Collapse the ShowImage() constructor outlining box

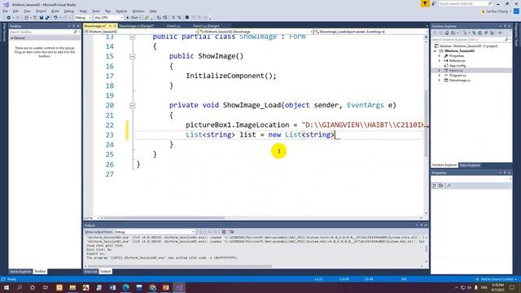(132, 56)
